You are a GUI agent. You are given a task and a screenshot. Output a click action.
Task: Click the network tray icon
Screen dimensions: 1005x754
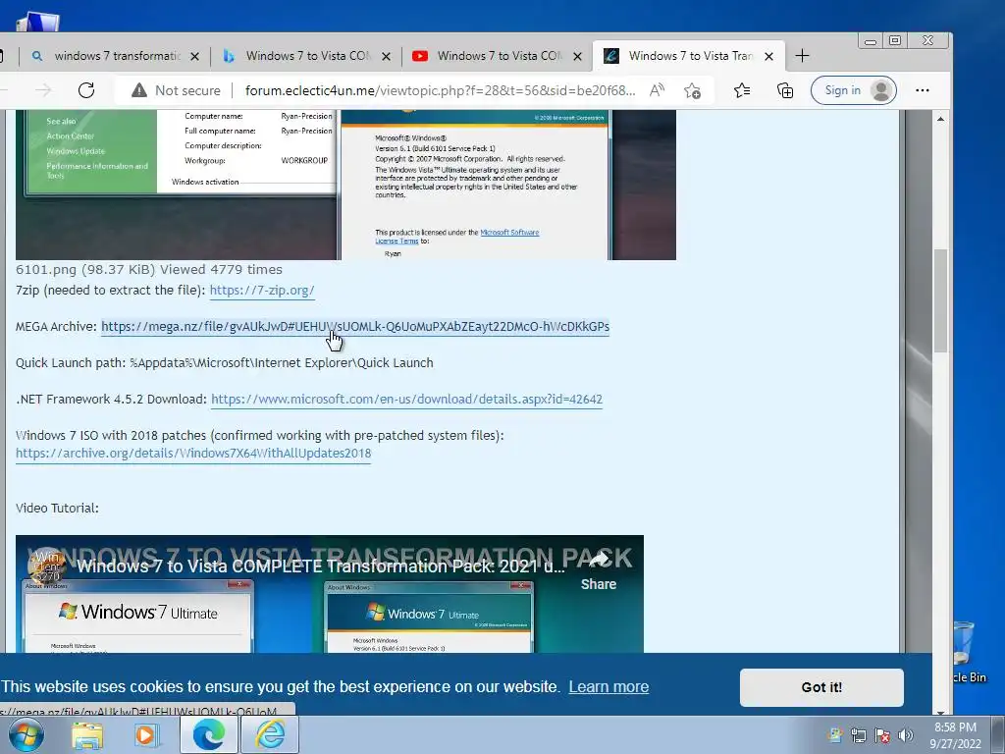[858, 735]
